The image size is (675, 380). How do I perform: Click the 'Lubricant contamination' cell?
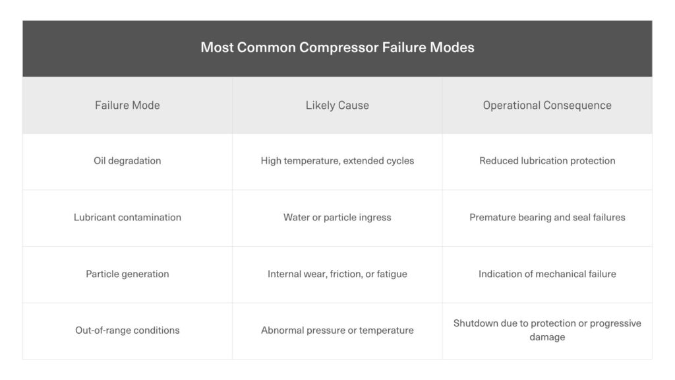[127, 217]
